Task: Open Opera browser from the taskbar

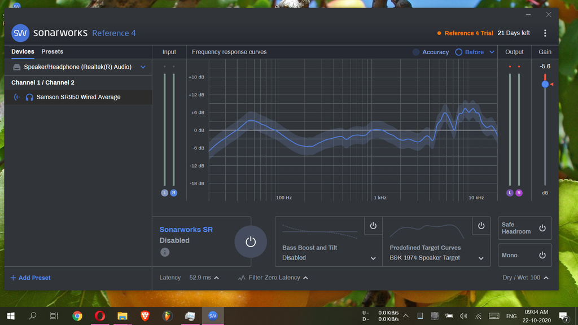Action: coord(100,316)
